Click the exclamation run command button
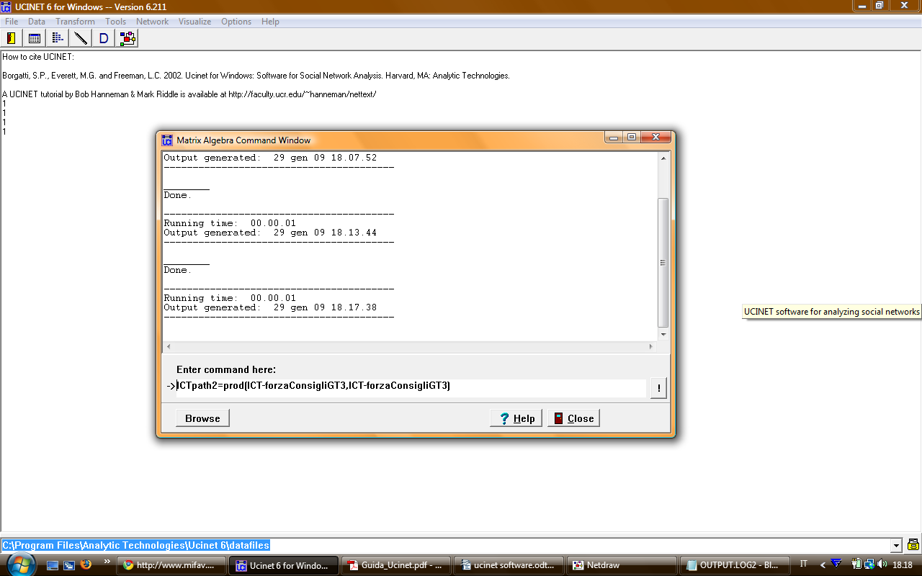The image size is (922, 576). pos(658,388)
